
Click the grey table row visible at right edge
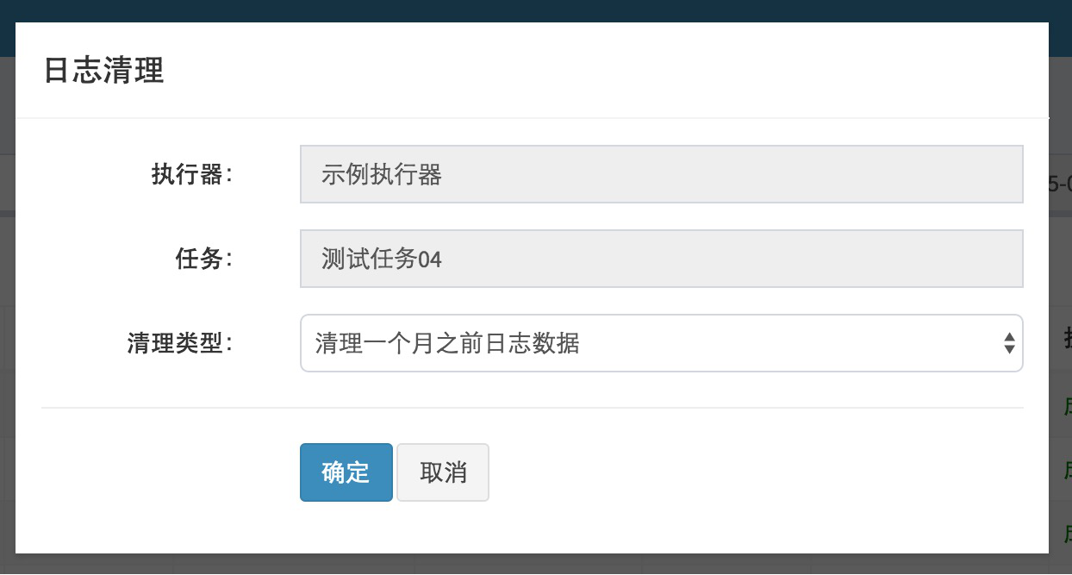pyautogui.click(x=1064, y=183)
